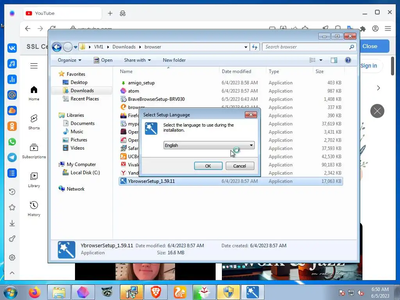This screenshot has width=400, height=300.
Task: Open the orange cloud sidebar icon
Action: pos(12,111)
